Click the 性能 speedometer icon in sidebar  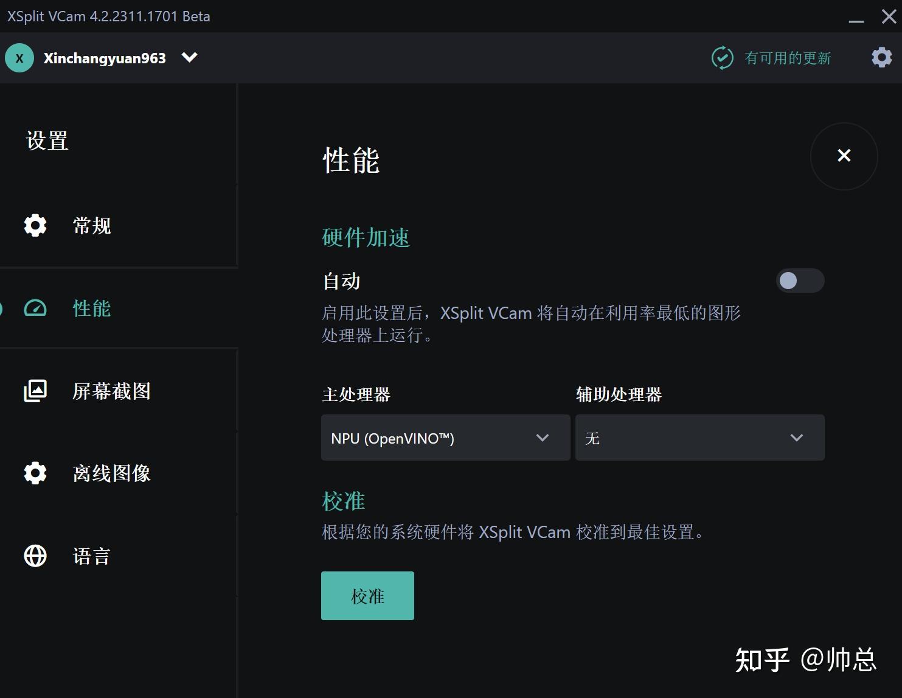pos(35,308)
